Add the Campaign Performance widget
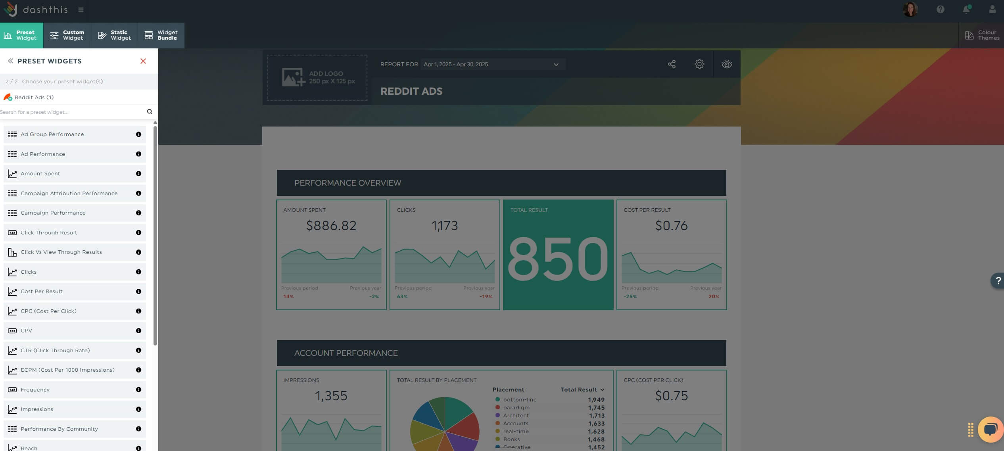Screen dimensions: 1004x451 (75, 213)
